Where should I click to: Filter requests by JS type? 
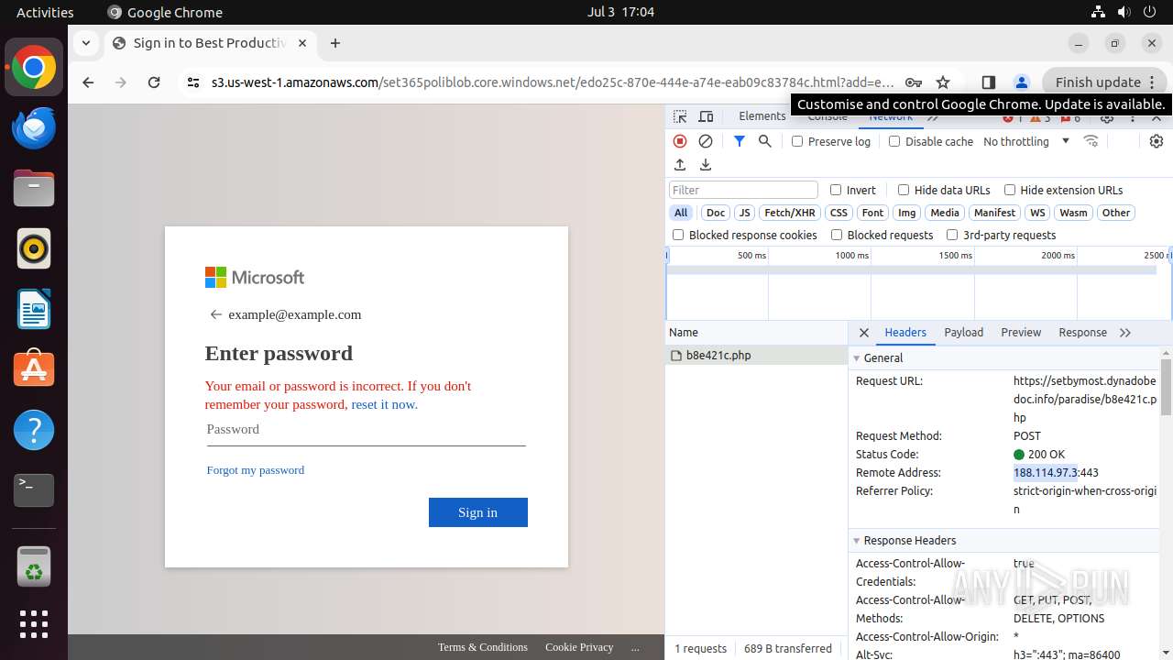[x=744, y=213]
